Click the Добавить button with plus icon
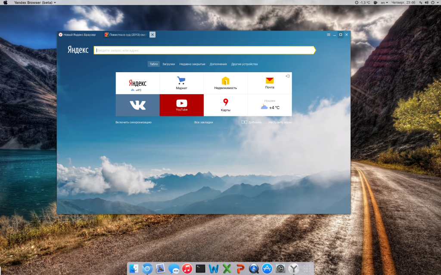441x275 pixels. tap(252, 122)
